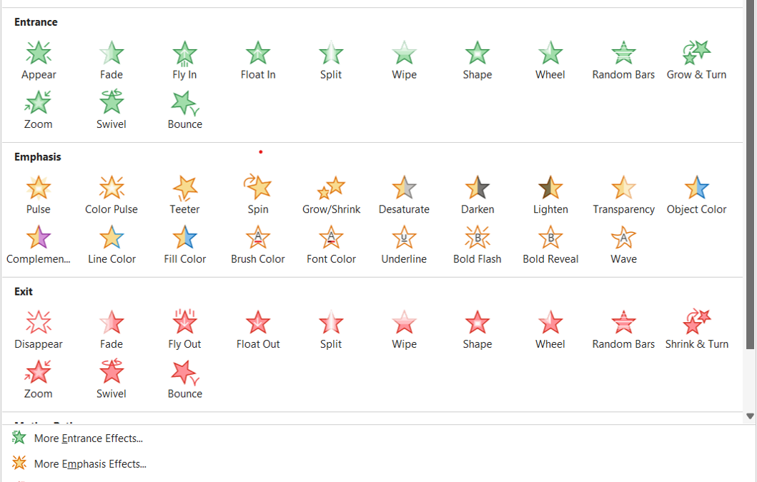Apply the Disappear exit animation

pos(39,330)
